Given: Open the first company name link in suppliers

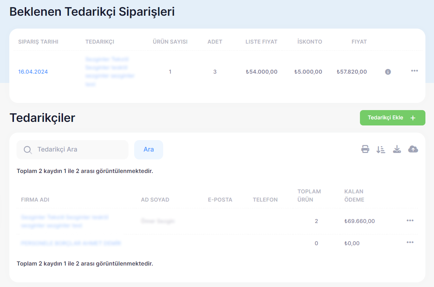Looking at the screenshot, I should pyautogui.click(x=65, y=221).
